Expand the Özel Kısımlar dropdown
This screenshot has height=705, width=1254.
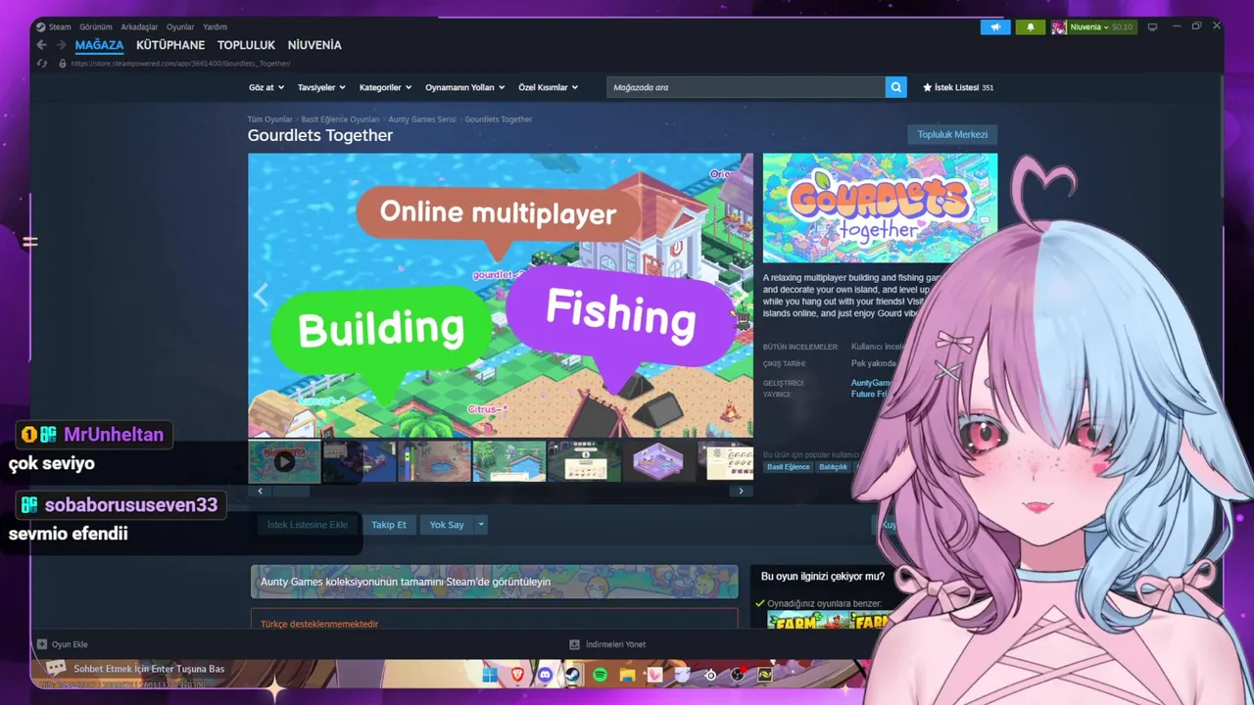(x=549, y=87)
